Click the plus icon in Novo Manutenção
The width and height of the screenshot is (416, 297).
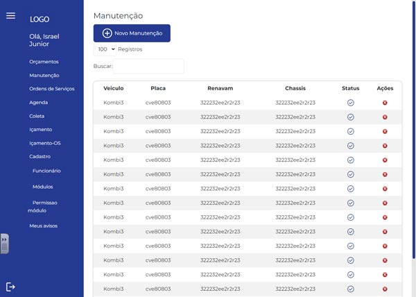tap(107, 33)
